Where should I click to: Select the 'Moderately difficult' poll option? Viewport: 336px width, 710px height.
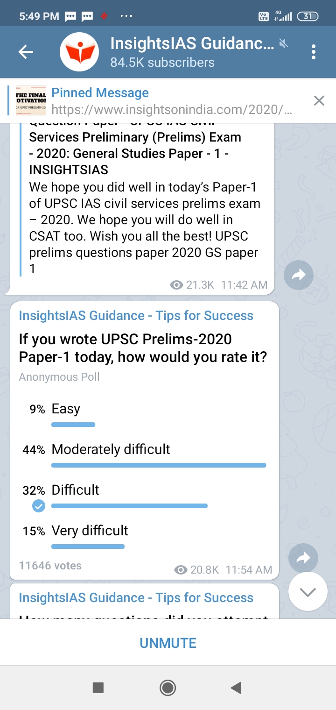(x=111, y=449)
